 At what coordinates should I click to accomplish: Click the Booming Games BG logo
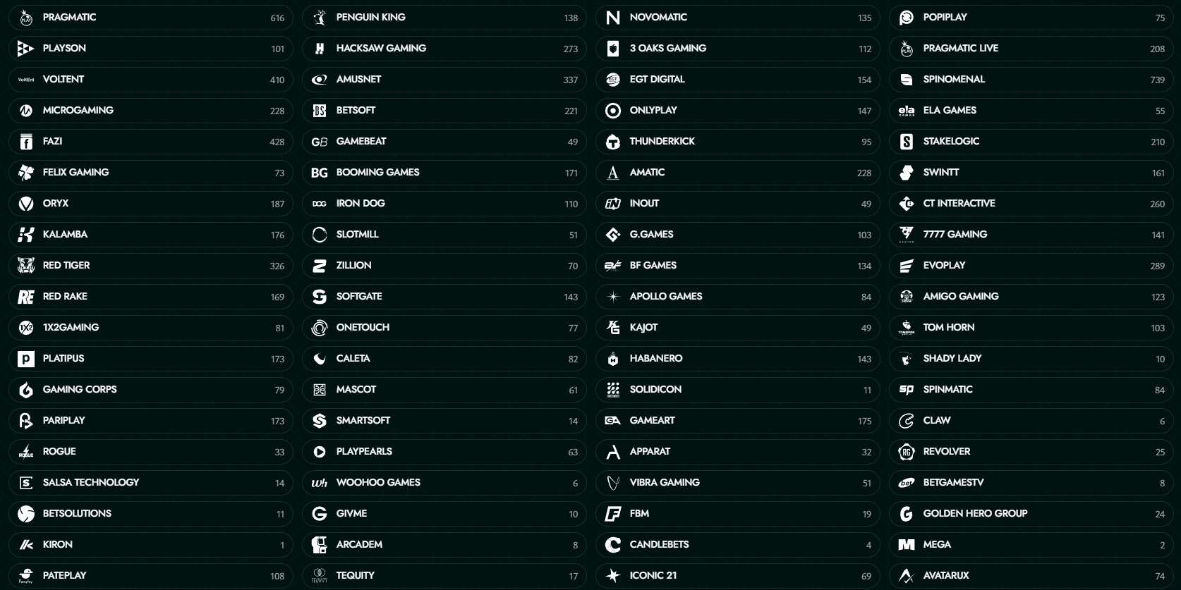(320, 173)
